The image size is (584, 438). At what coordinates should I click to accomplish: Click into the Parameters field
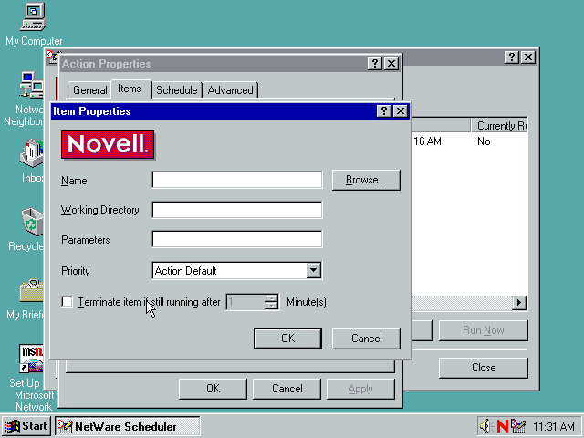[x=237, y=239]
